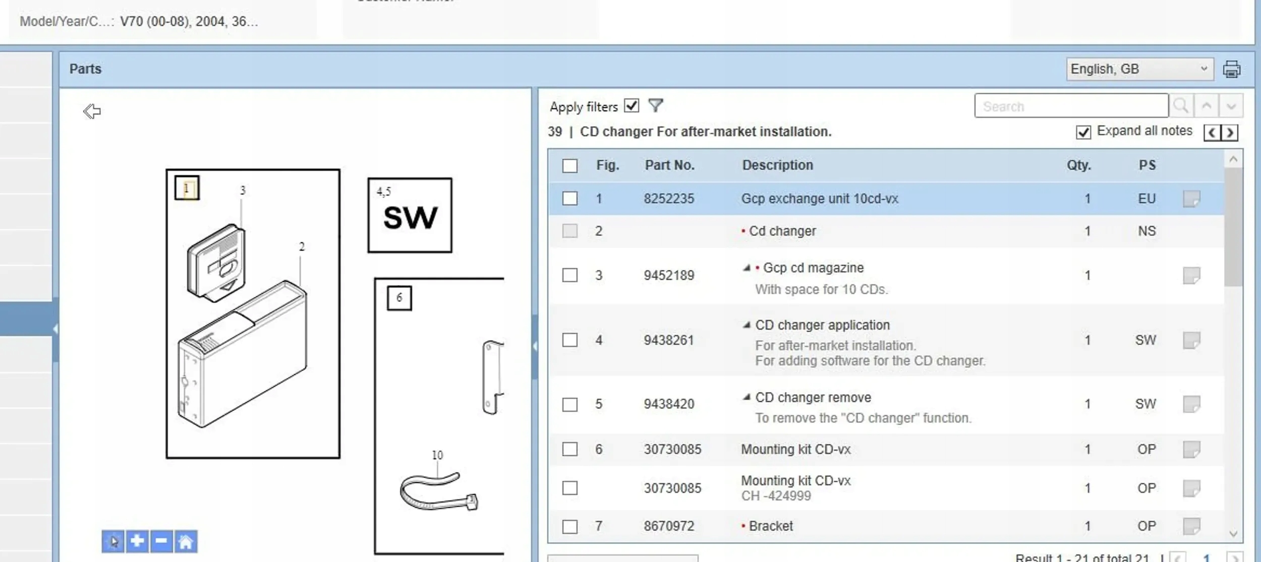Collapse the CD changer application note
The image size is (1261, 562).
click(x=747, y=325)
